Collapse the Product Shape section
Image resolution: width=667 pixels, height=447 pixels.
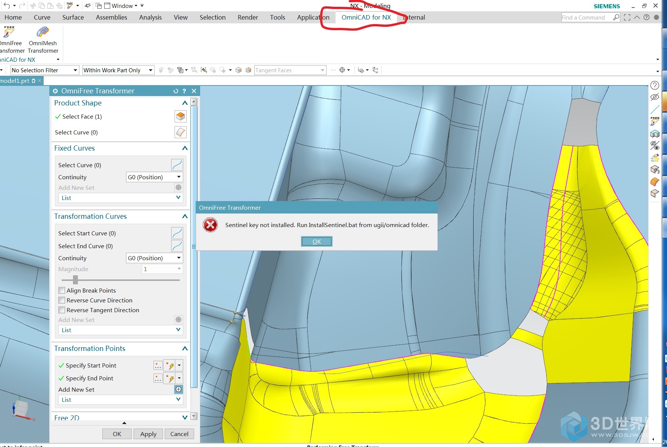185,103
